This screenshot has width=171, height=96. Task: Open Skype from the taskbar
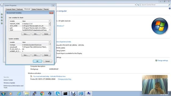tap(58, 94)
